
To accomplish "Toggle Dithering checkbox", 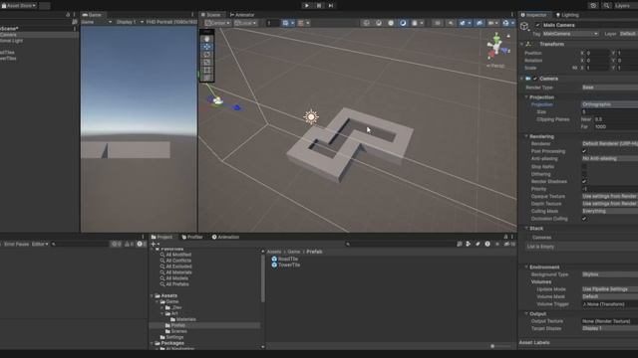I will point(584,174).
